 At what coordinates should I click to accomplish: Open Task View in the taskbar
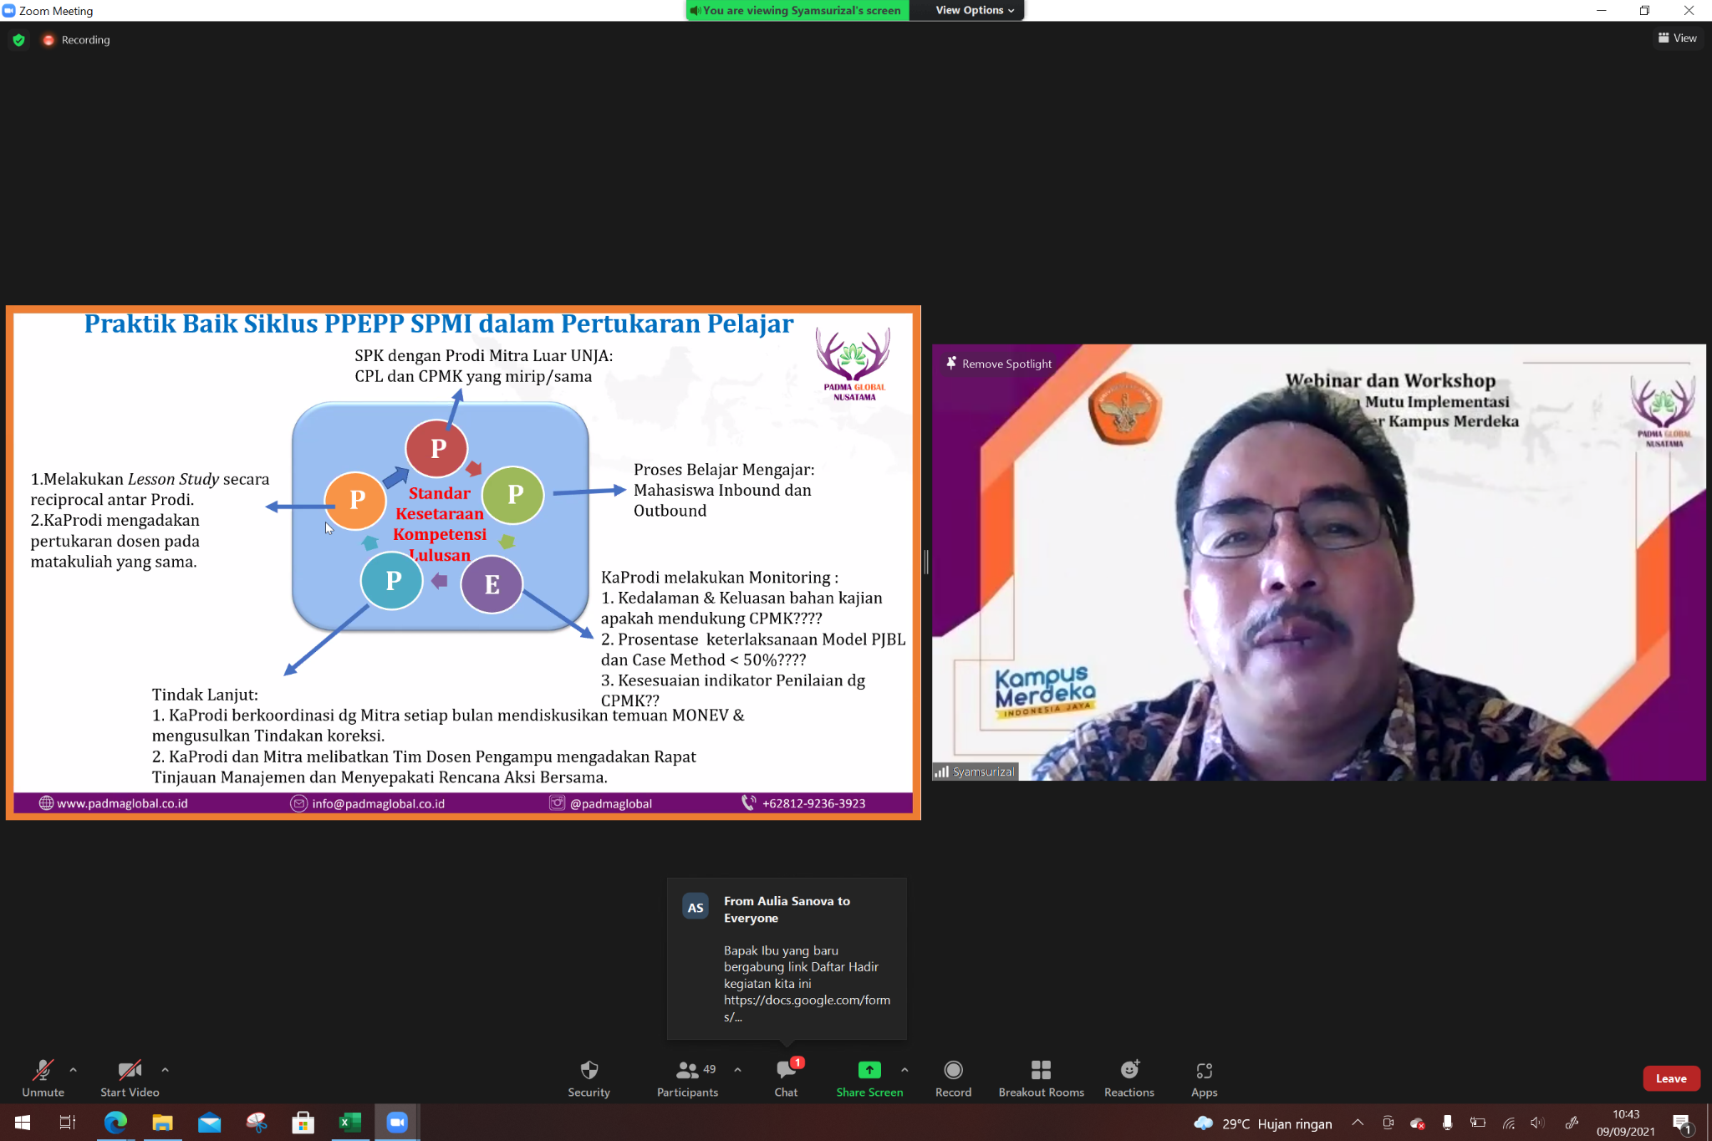[x=68, y=1123]
